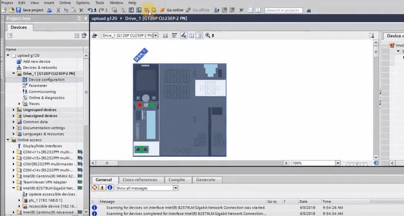Click Save project in the toolbar
The width and height of the screenshot is (404, 216).
pyautogui.click(x=30, y=10)
